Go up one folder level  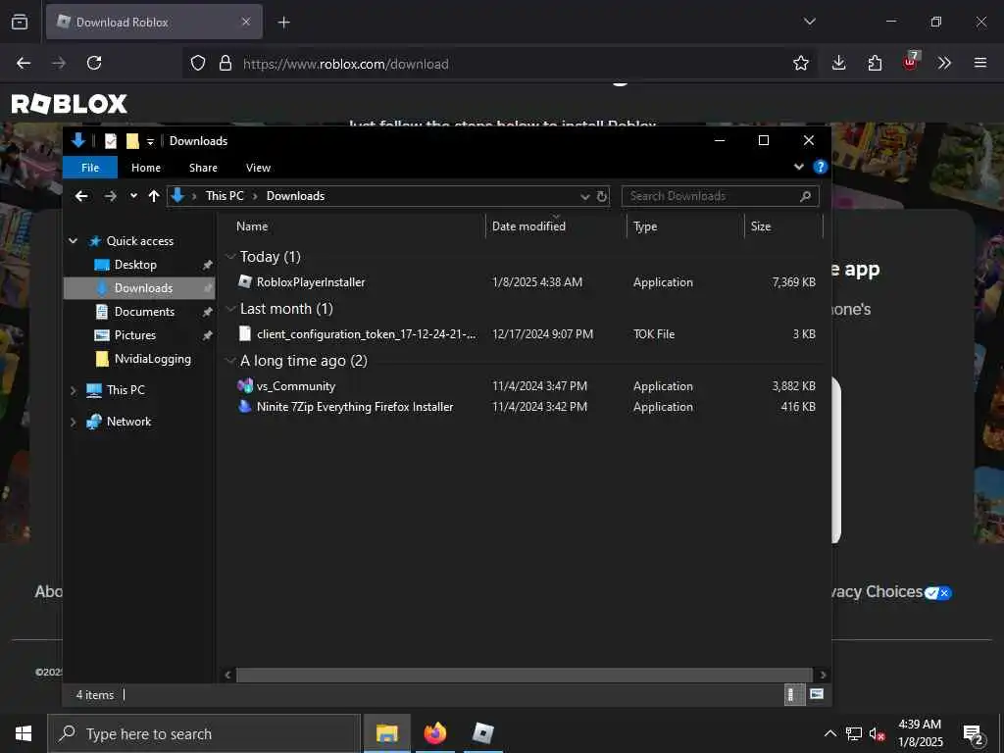[x=154, y=196]
